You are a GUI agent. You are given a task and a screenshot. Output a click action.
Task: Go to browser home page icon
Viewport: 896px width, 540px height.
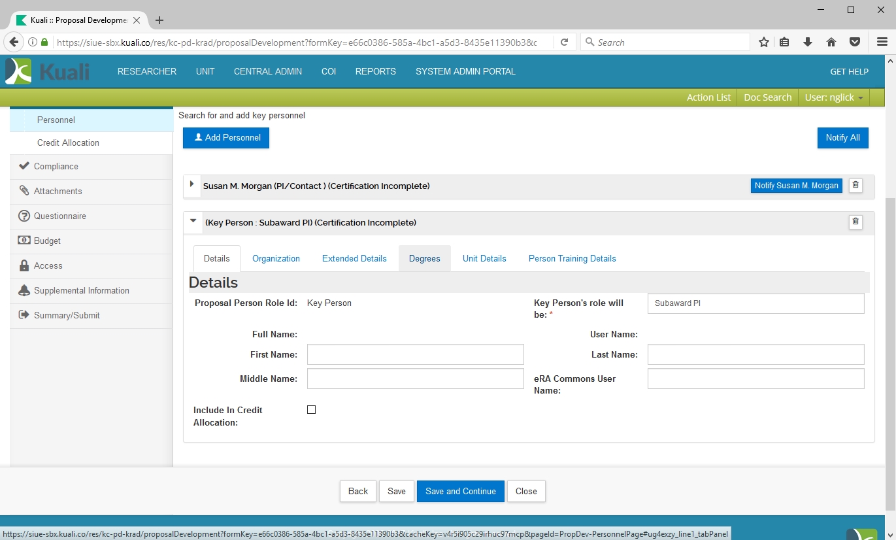pyautogui.click(x=831, y=42)
